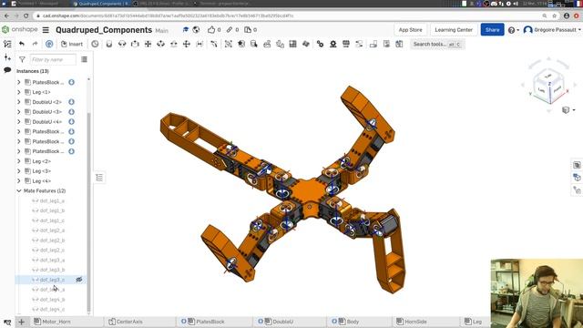The width and height of the screenshot is (583, 328).
Task: Expand the Leg <1> instance
Action: (x=19, y=92)
